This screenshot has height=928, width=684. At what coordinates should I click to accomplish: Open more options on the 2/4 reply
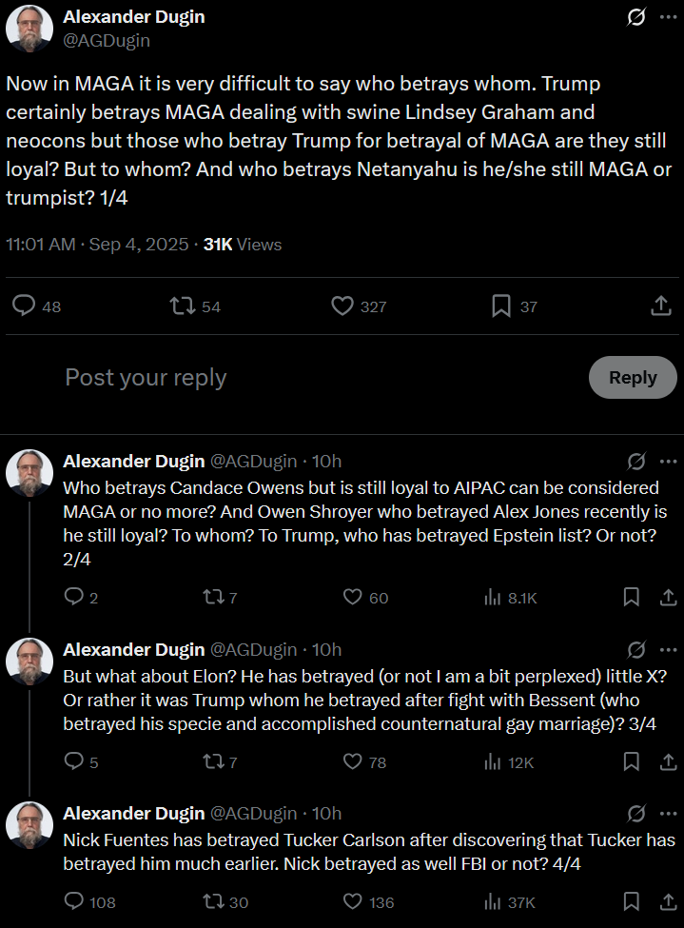point(668,462)
